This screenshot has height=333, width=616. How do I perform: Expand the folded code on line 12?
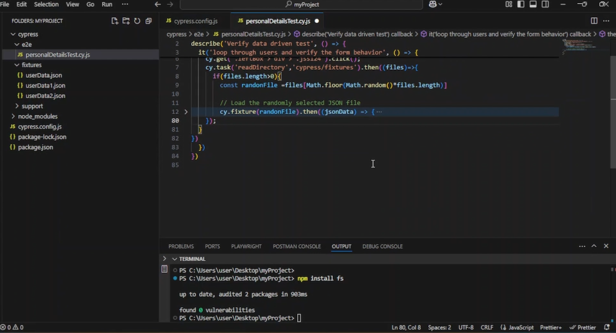tap(186, 111)
